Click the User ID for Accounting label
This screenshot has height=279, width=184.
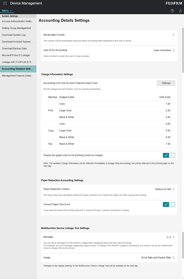pyautogui.click(x=55, y=50)
